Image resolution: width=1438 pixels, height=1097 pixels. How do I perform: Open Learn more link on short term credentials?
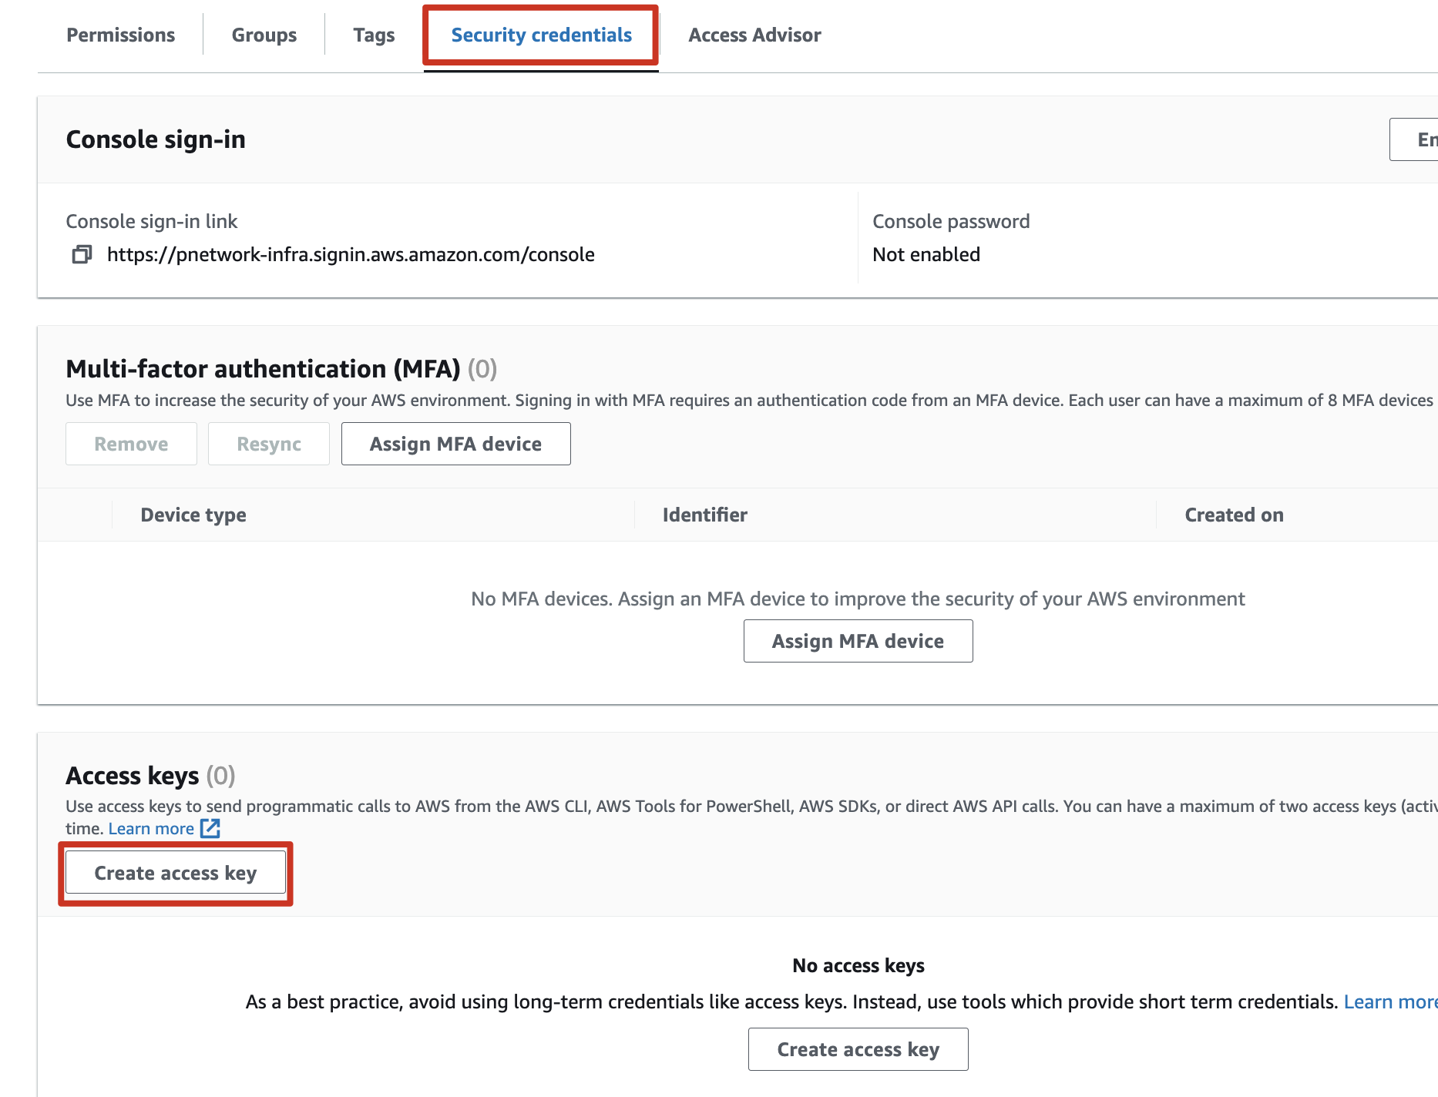click(1390, 1001)
